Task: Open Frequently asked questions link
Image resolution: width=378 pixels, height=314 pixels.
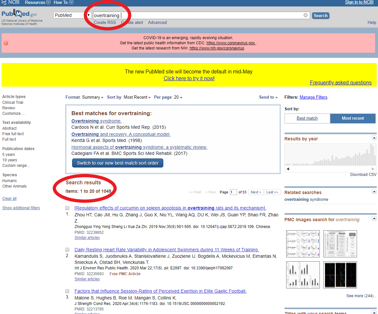Action: (x=340, y=83)
